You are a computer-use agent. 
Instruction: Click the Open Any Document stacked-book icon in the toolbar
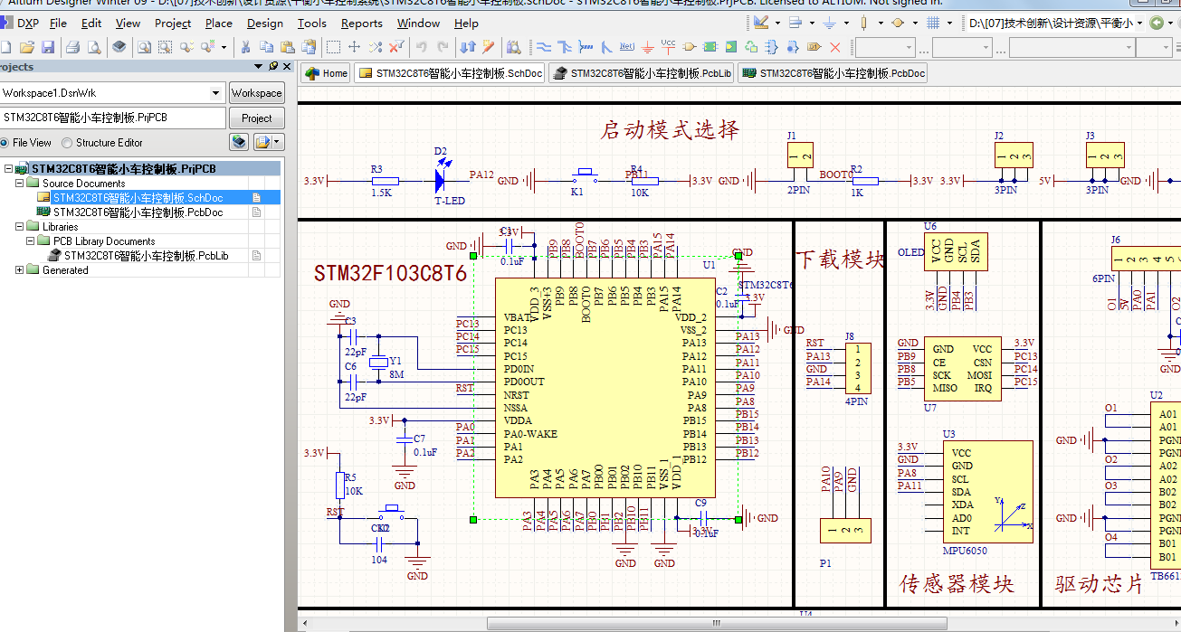click(x=119, y=46)
